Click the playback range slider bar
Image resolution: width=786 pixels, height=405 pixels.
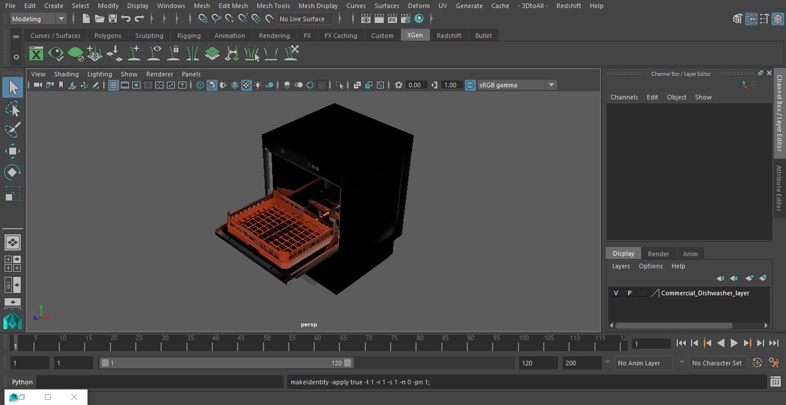(226, 363)
